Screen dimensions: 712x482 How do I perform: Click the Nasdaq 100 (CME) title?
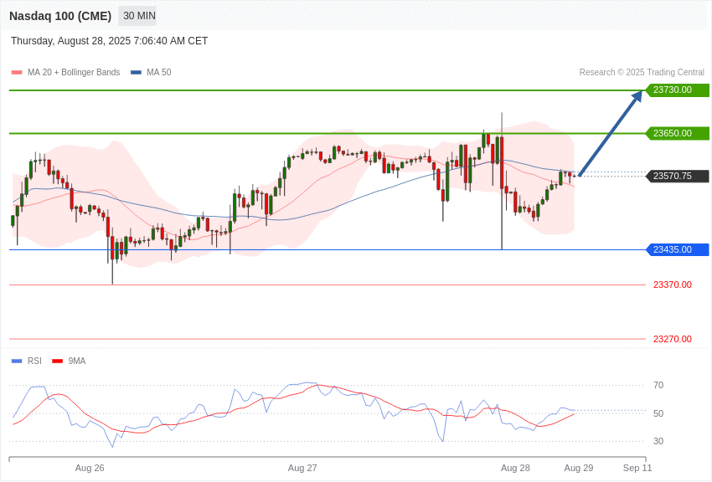click(x=60, y=16)
